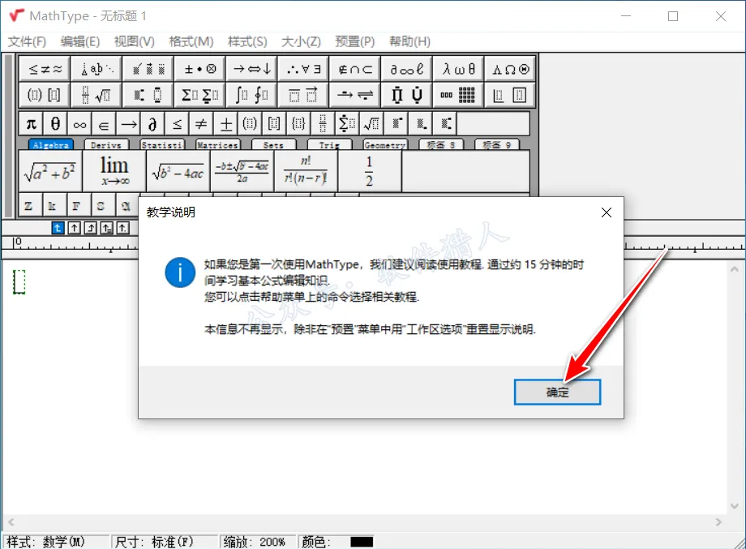Open the fence templates palette
This screenshot has width=746, height=549.
pos(45,95)
